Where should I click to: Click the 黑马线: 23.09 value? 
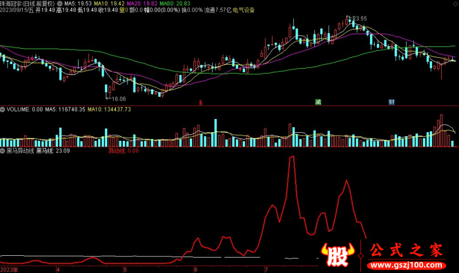pos(53,151)
